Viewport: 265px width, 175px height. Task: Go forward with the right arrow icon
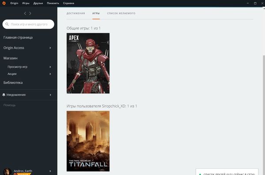click(30, 13)
